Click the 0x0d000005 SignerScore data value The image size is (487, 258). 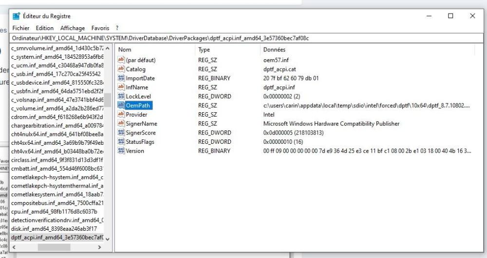293,133
